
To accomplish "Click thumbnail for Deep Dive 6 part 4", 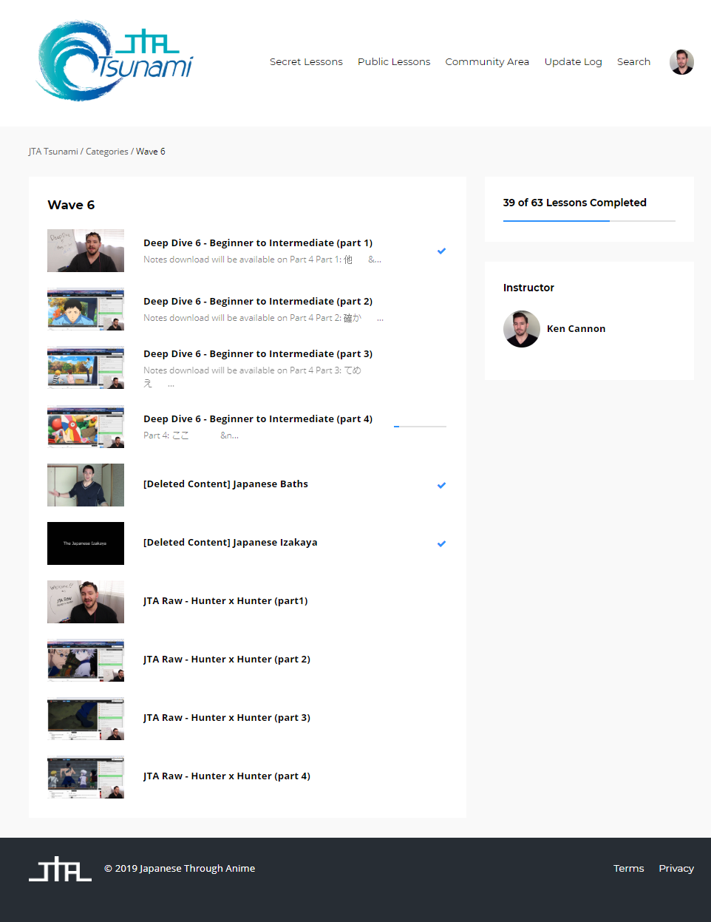I will [86, 427].
